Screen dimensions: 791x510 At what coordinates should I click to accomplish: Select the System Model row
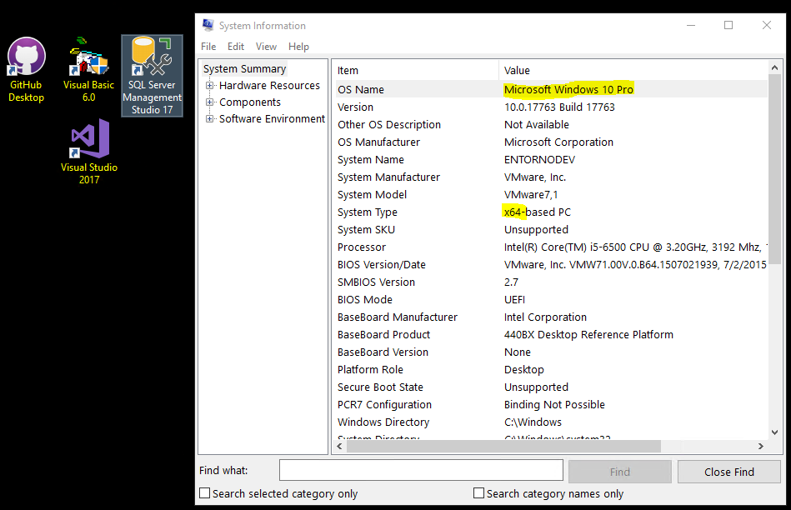click(x=552, y=194)
